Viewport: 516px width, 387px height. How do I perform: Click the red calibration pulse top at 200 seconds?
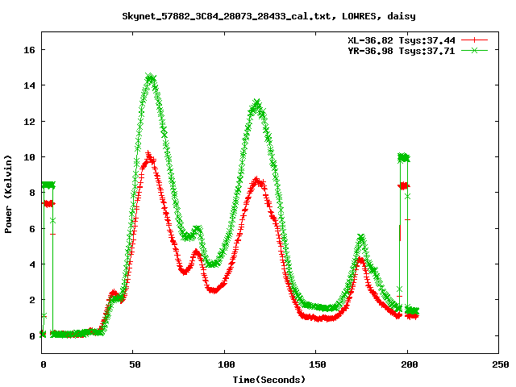click(x=404, y=186)
